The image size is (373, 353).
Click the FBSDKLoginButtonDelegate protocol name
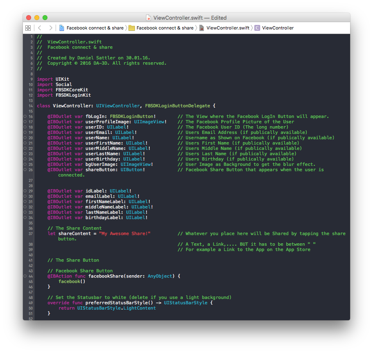(178, 106)
